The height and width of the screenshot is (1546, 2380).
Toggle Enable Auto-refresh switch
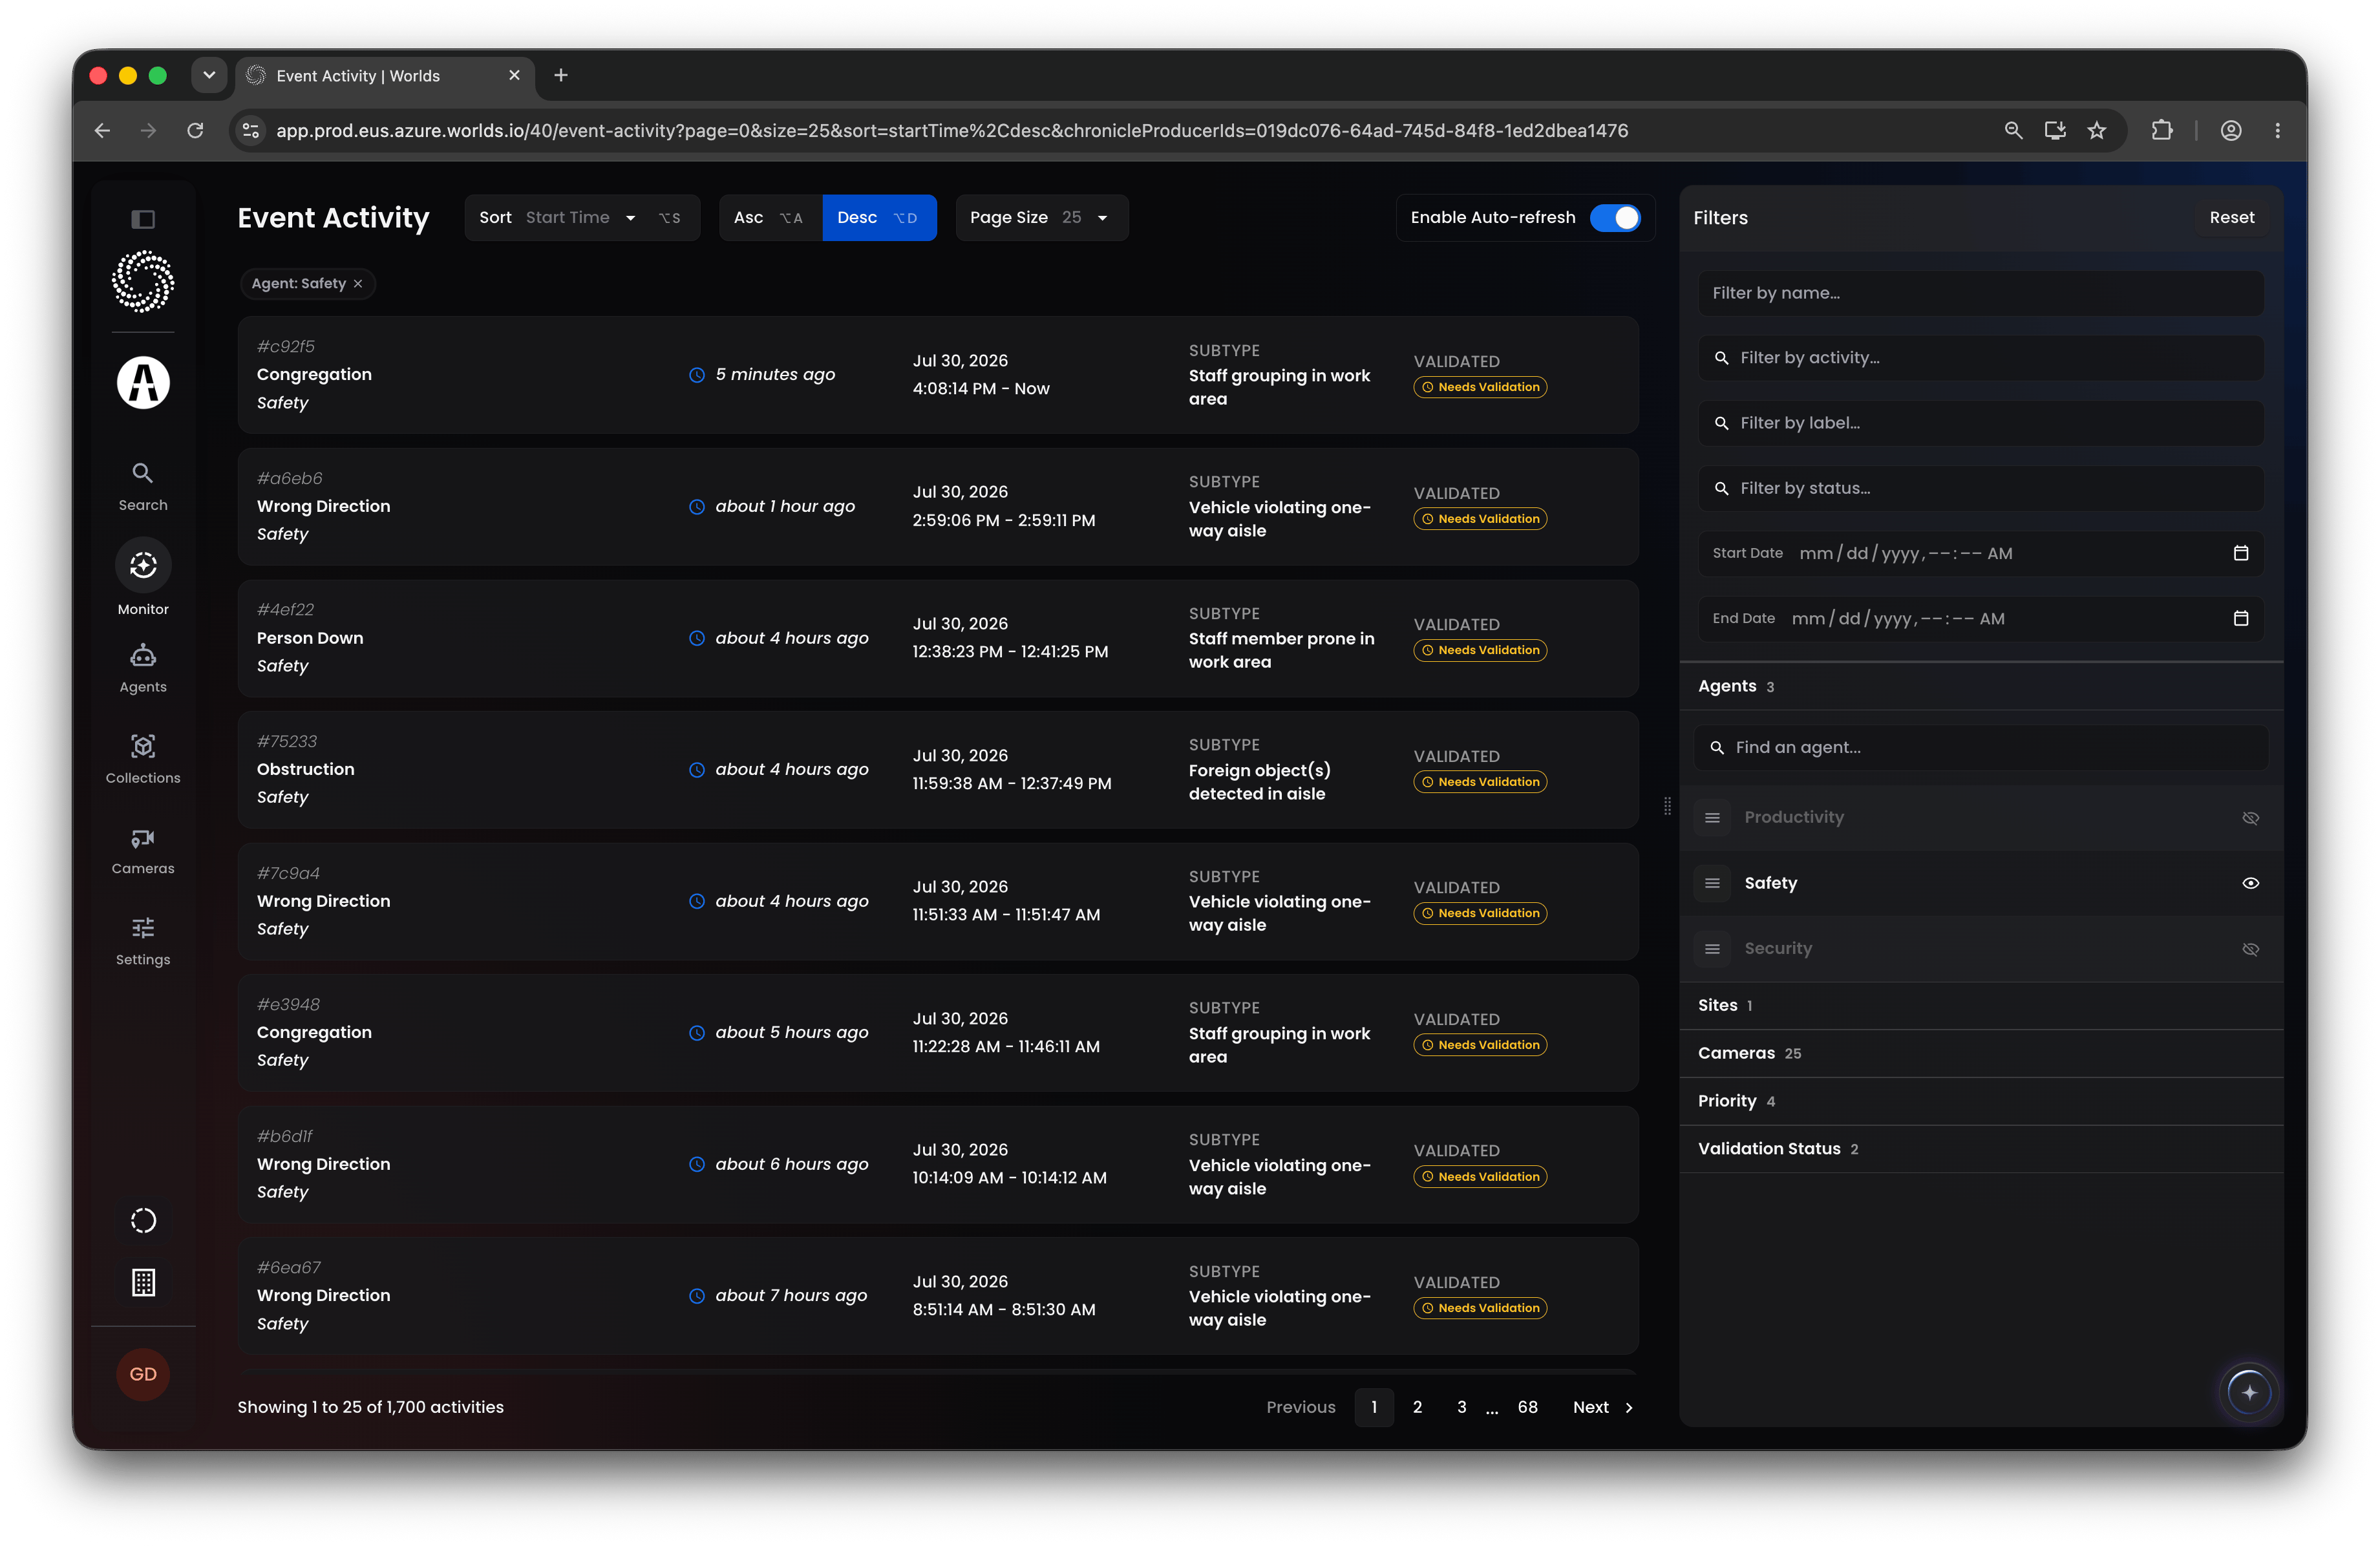click(1615, 218)
